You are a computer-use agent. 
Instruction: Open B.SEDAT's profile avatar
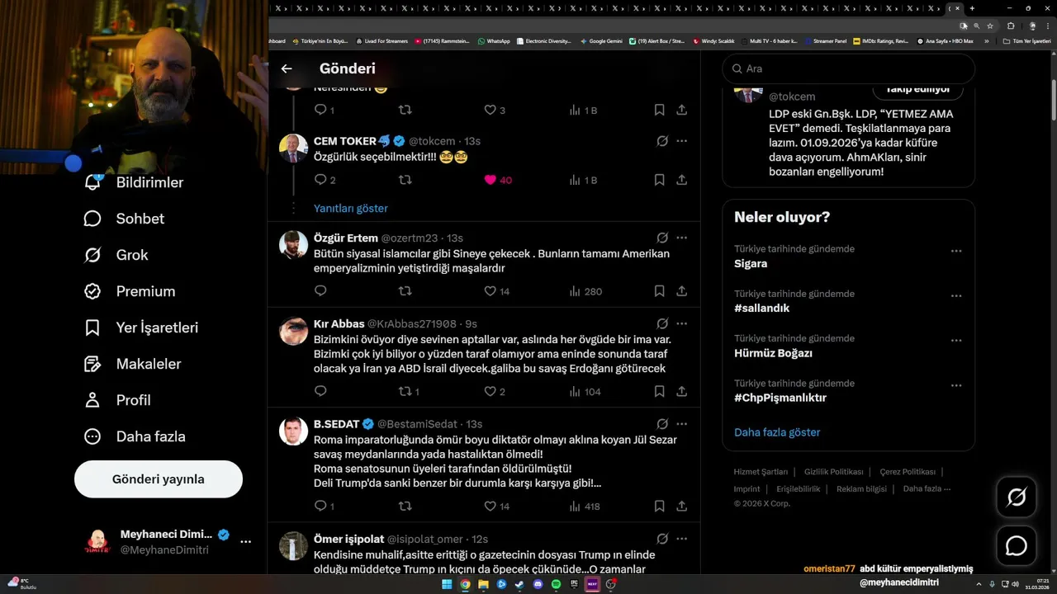(293, 431)
